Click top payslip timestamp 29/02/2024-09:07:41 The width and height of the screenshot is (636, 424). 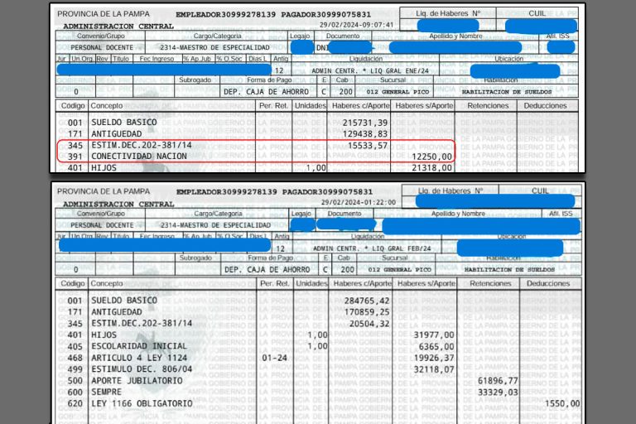click(357, 25)
